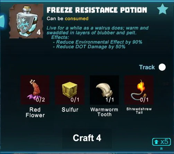Click the potion quantity number 4
The width and height of the screenshot is (174, 154).
tap(38, 32)
